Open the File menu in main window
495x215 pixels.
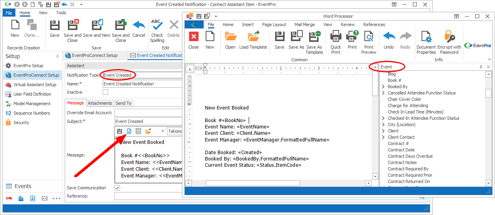click(x=8, y=13)
